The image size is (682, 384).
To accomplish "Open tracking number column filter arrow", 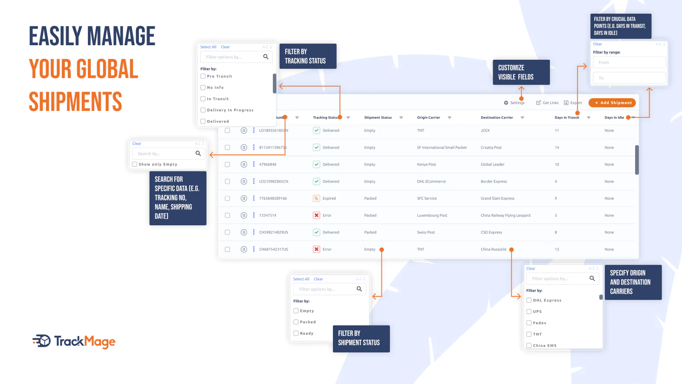I will (x=297, y=118).
